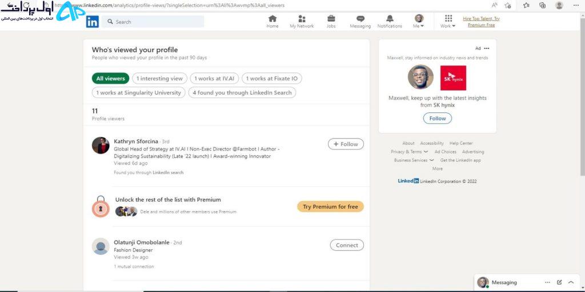The height and width of the screenshot is (292, 585).
Task: Open Olatunji Omobolanle's name link
Action: (142, 242)
